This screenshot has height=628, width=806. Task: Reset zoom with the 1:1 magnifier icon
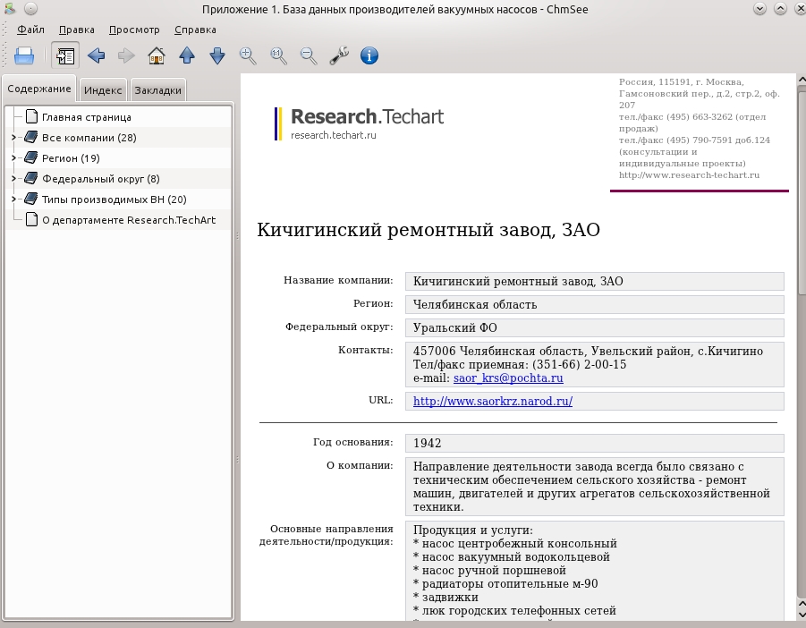pyautogui.click(x=278, y=55)
